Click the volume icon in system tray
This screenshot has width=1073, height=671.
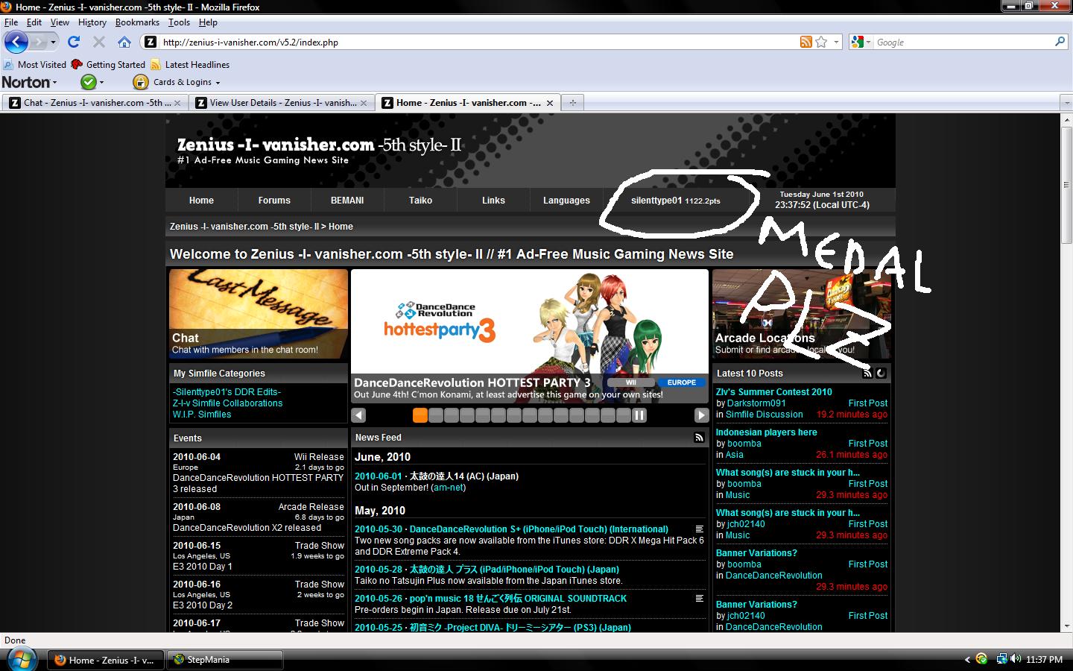tap(1016, 659)
